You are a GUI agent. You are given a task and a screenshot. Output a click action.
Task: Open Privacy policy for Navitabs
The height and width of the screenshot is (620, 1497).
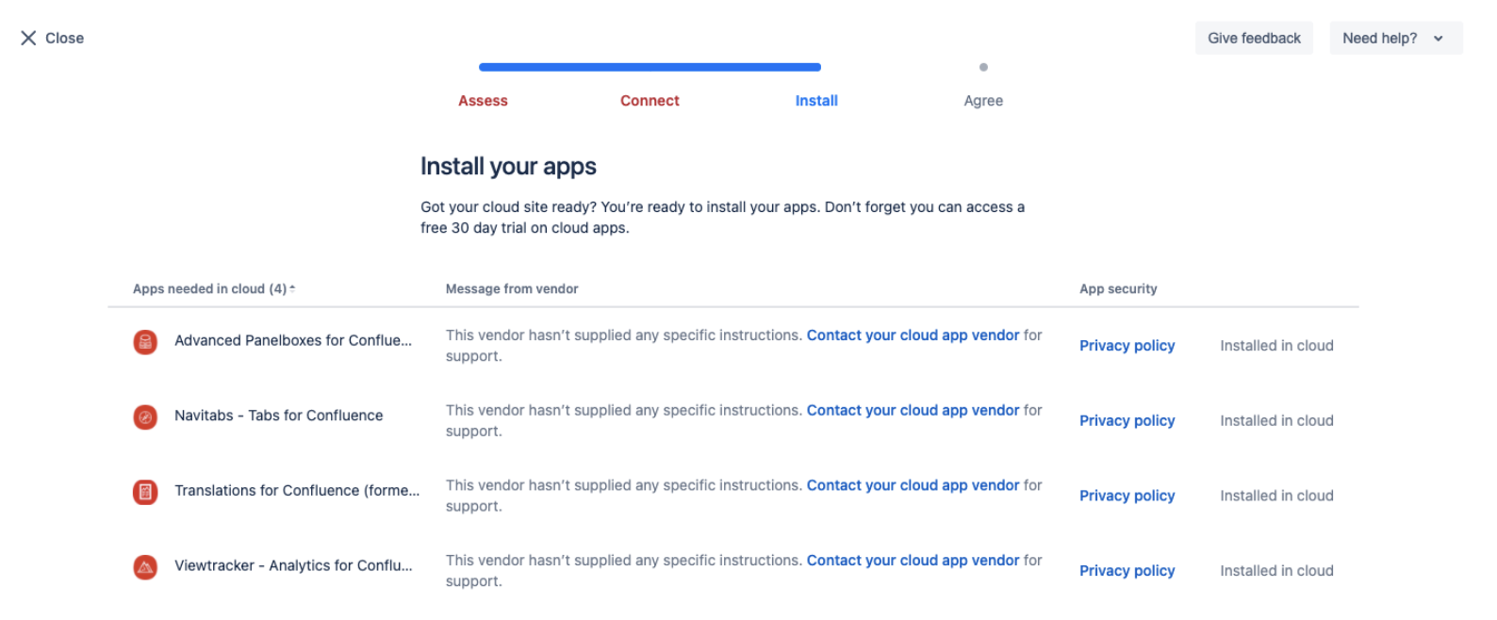[1127, 421]
